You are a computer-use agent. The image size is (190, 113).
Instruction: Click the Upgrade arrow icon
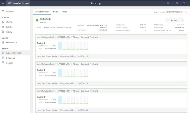pos(3,63)
